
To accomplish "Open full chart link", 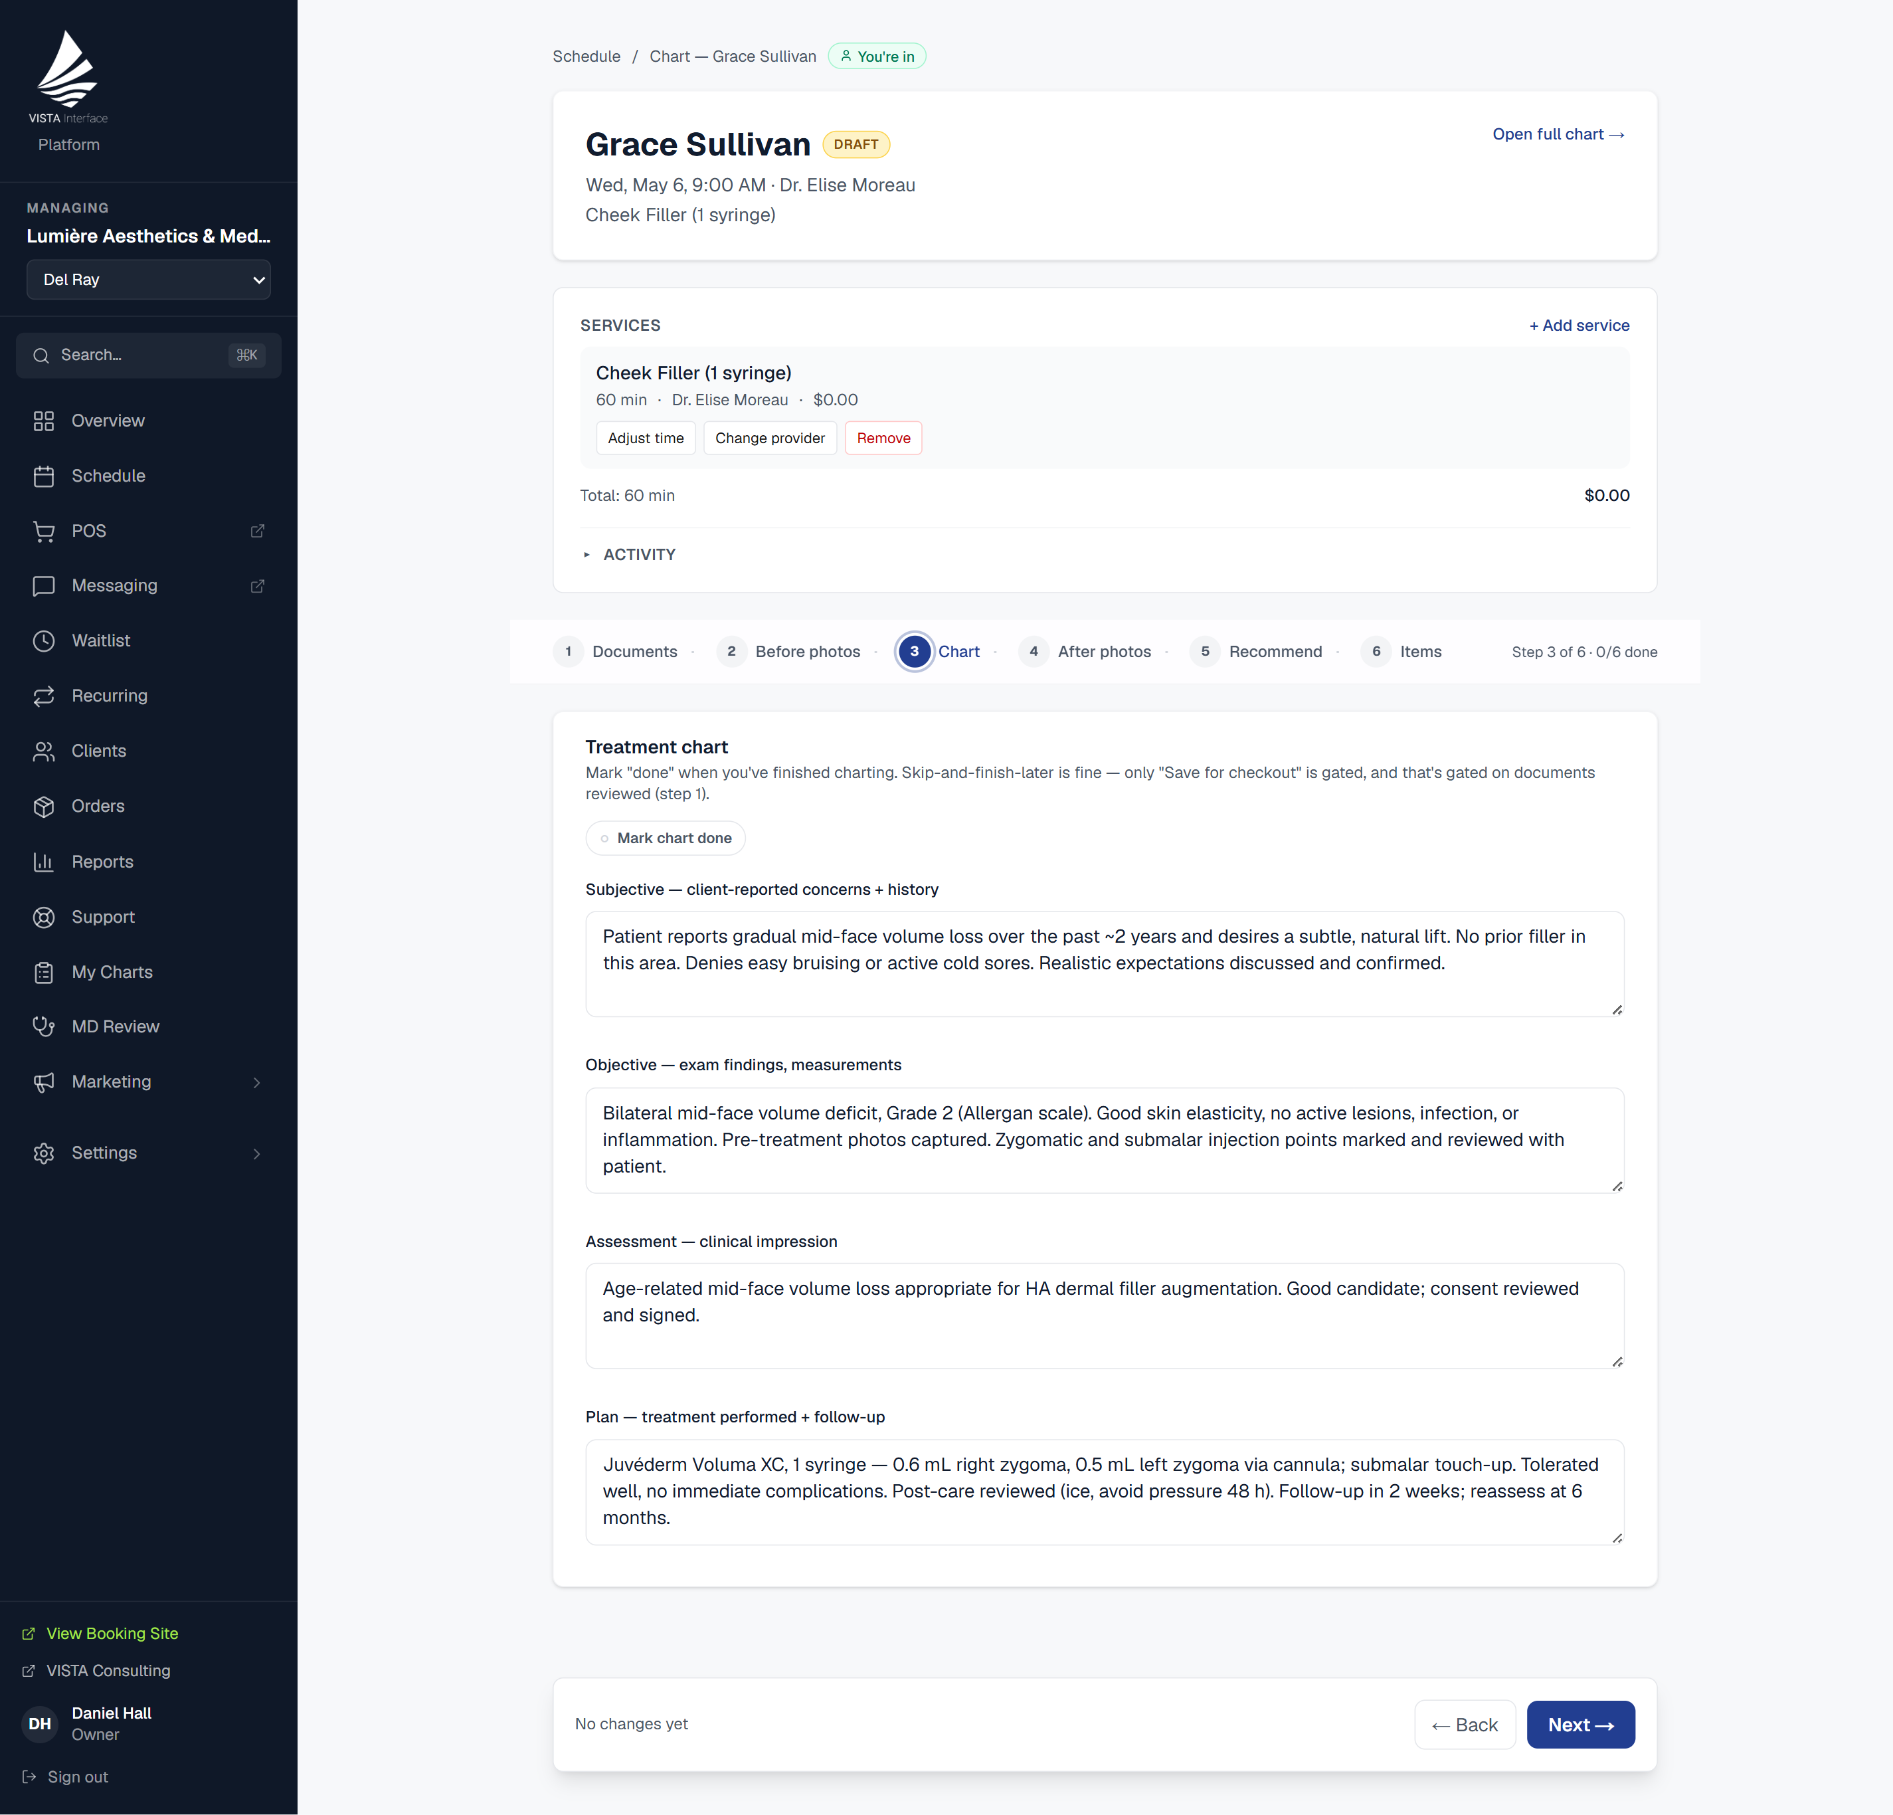I will [x=1558, y=134].
